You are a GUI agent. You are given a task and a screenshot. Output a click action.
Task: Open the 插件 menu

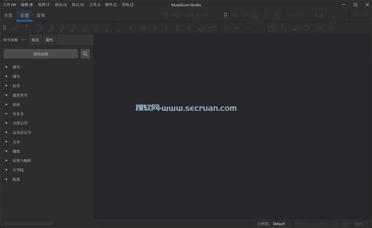coord(111,5)
